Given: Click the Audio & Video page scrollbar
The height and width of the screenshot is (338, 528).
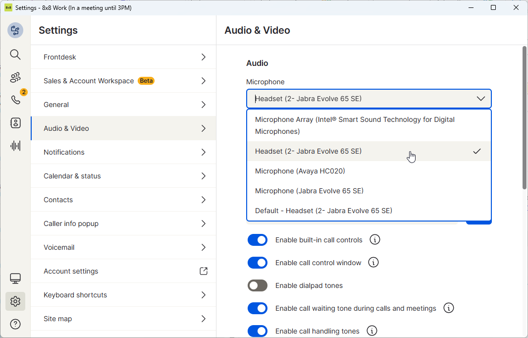Looking at the screenshot, I should click(x=525, y=118).
